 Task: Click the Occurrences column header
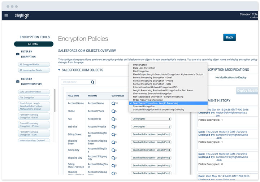[x=118, y=96]
